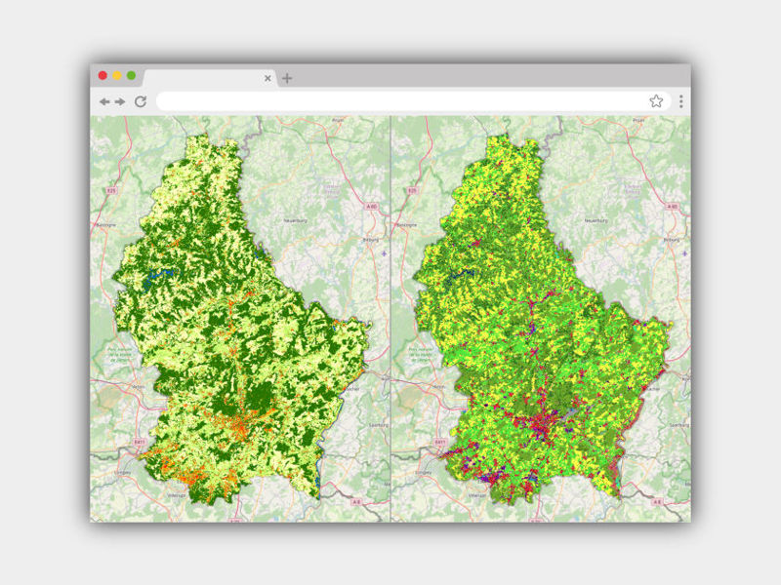This screenshot has height=585, width=781.
Task: Open the three-dot browser menu
Action: point(680,101)
